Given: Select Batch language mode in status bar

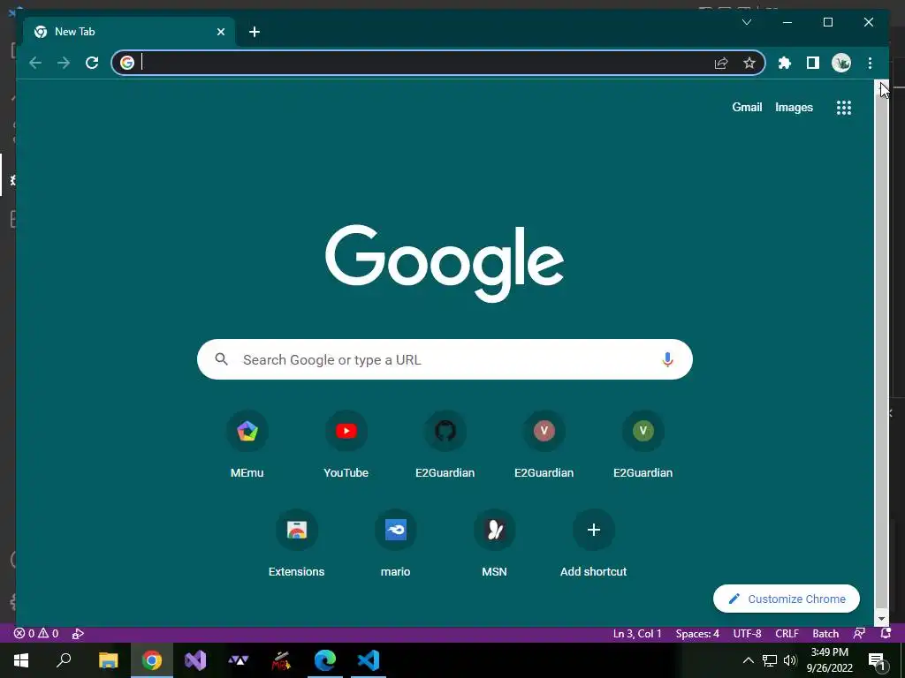Looking at the screenshot, I should [825, 633].
